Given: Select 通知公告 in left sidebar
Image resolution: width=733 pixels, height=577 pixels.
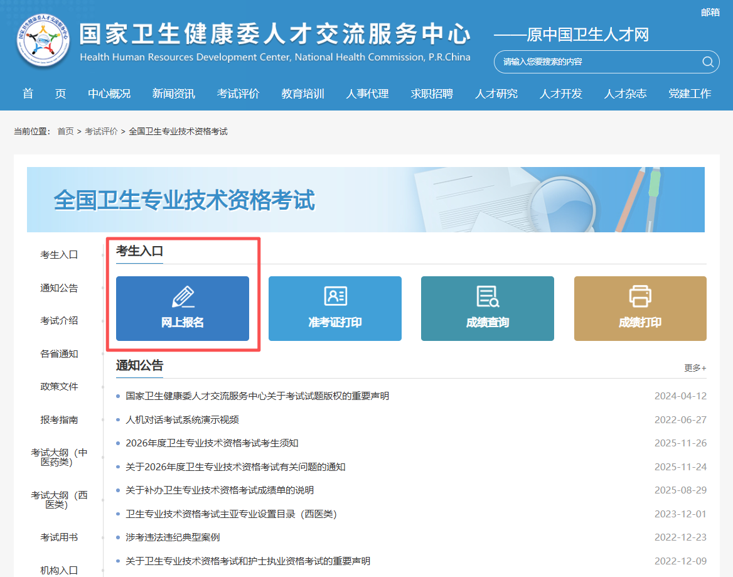Looking at the screenshot, I should click(x=59, y=288).
